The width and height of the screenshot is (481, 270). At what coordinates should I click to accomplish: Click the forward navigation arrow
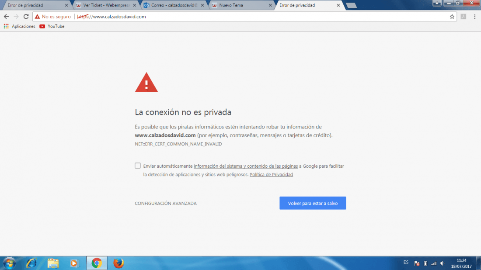16,17
